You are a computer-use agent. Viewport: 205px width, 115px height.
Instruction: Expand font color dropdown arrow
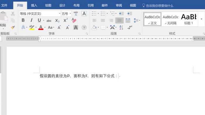[x=45, y=27]
